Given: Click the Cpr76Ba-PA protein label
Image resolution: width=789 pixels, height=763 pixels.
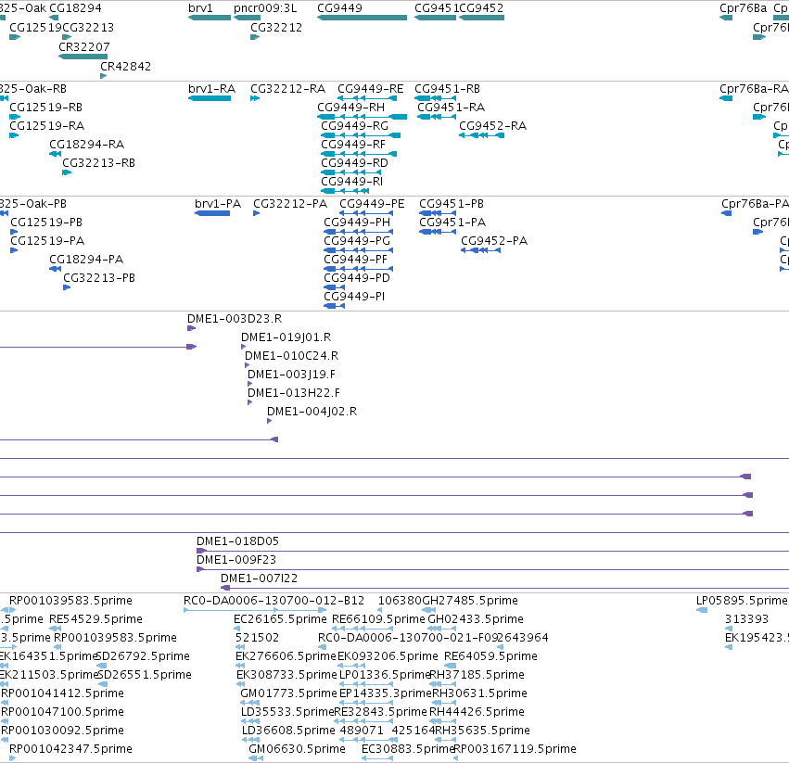Looking at the screenshot, I should (755, 204).
